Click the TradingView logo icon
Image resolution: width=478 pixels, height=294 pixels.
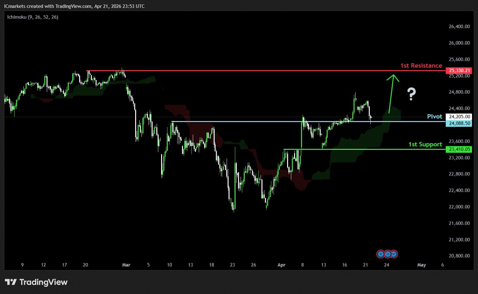[x=10, y=282]
